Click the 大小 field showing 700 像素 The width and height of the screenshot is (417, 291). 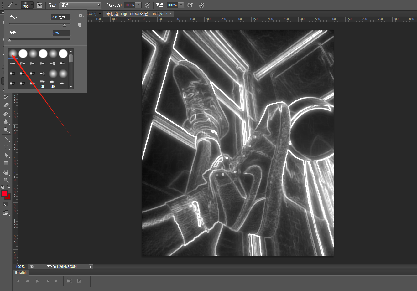point(60,17)
